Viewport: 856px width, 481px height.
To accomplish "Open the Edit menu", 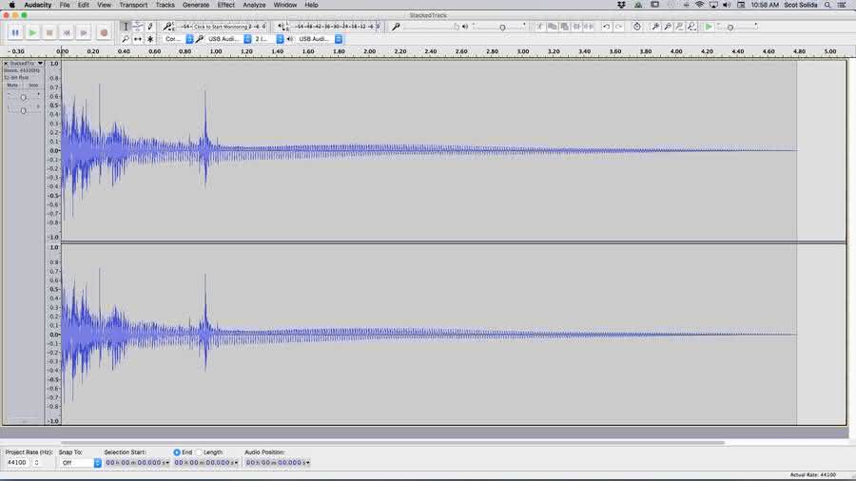I will click(x=83, y=5).
